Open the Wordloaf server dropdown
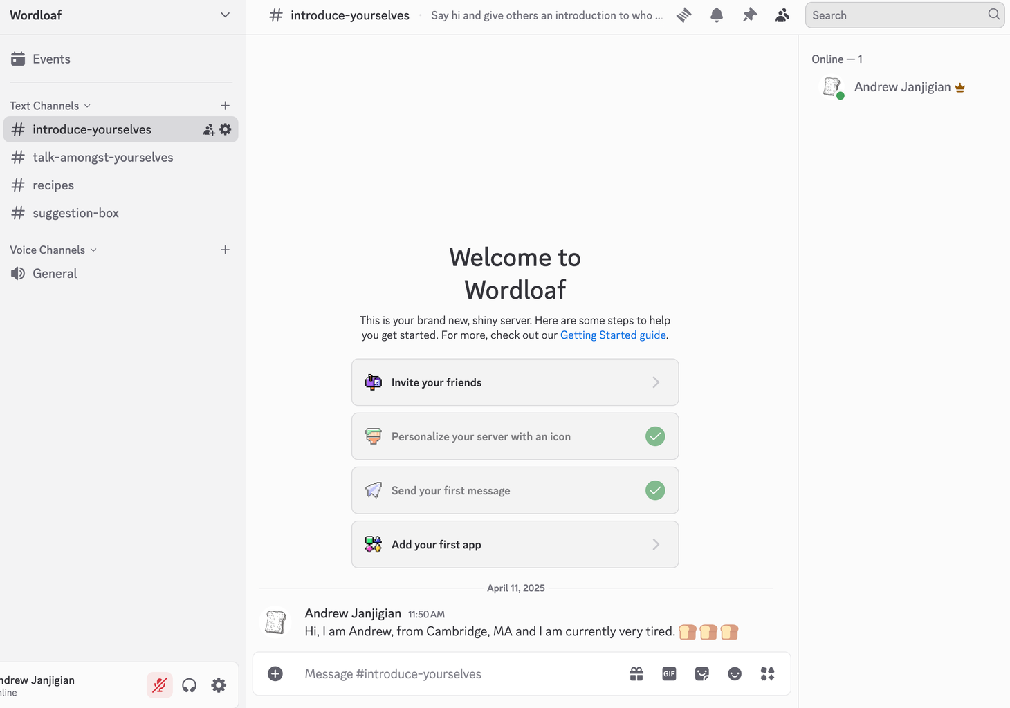The image size is (1010, 708). coord(224,15)
